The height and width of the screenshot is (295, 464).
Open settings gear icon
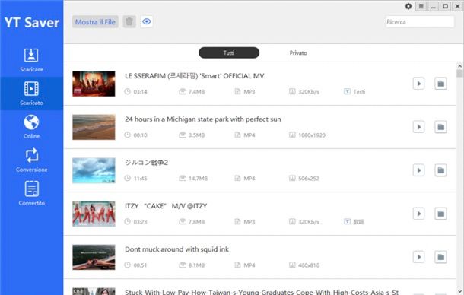(408, 6)
